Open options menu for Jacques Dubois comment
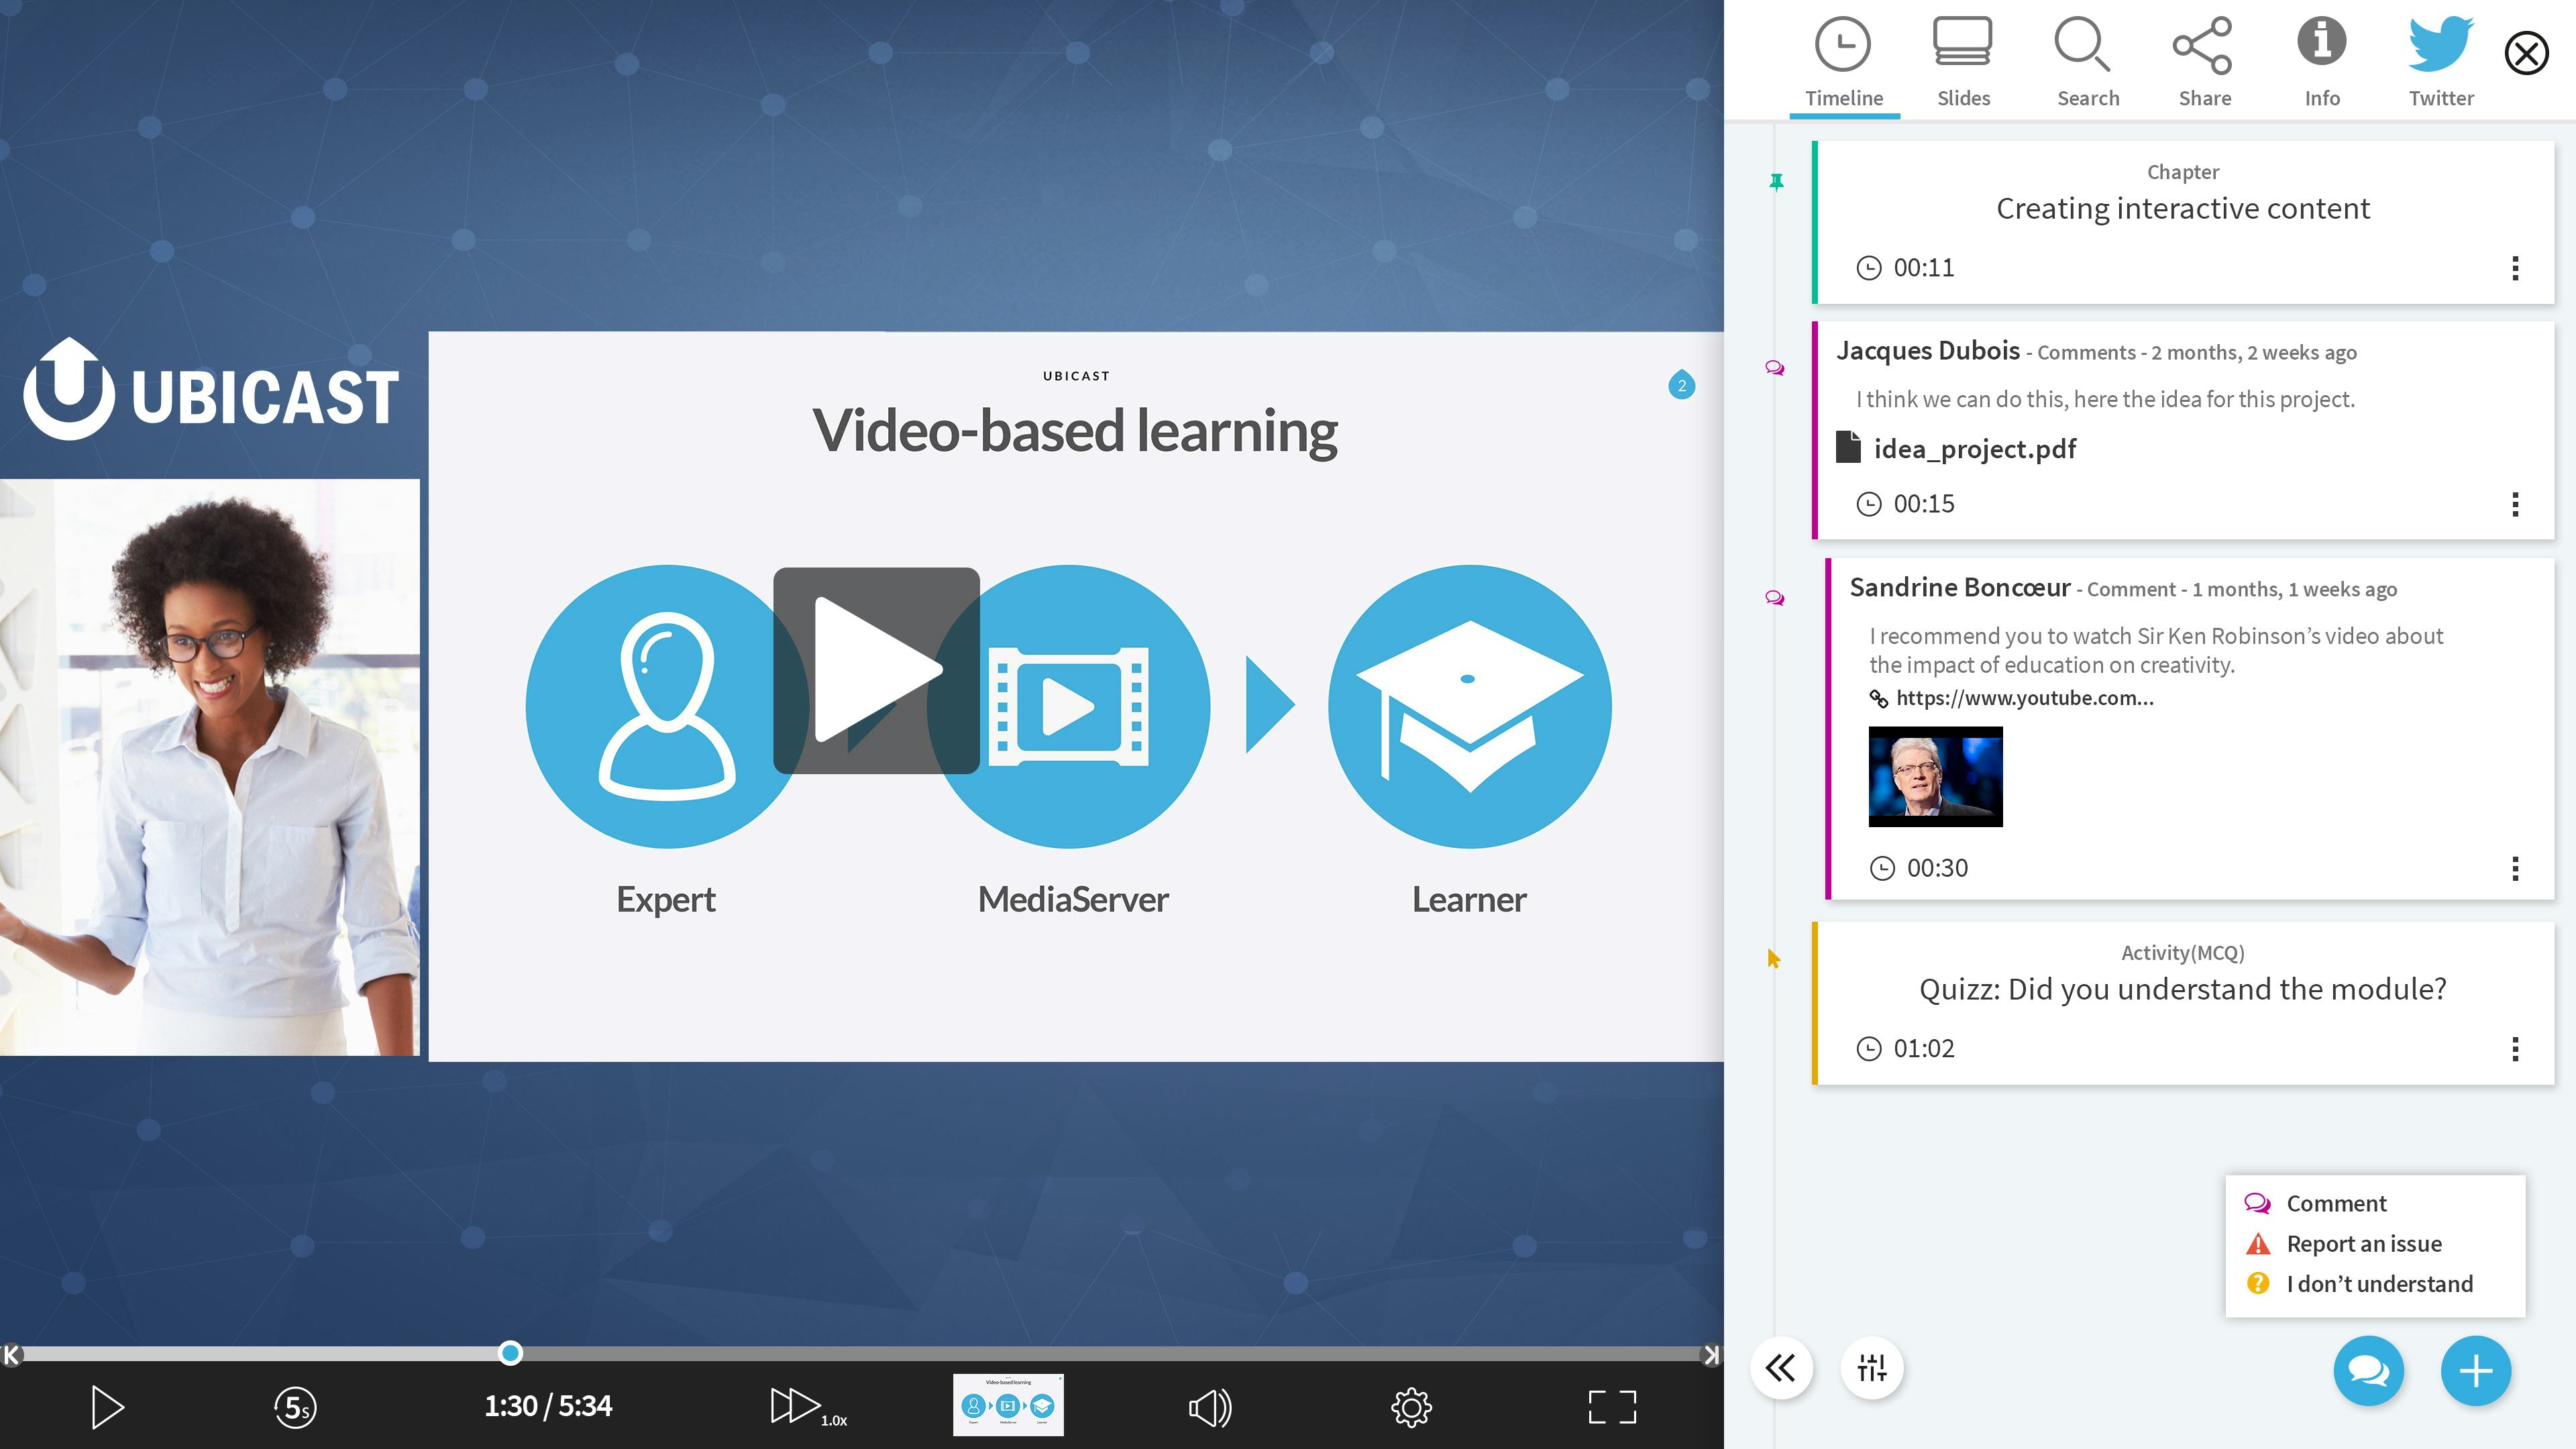The width and height of the screenshot is (2576, 1449). (x=2515, y=503)
